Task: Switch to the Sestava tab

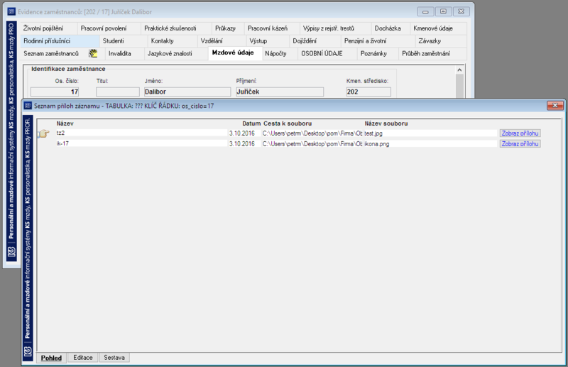Action: coord(114,358)
